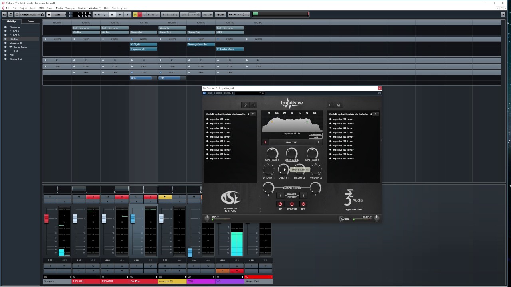Toggle Solo on the Gtr Bus channel
Viewport: 511px width, 287px height.
tap(151, 197)
